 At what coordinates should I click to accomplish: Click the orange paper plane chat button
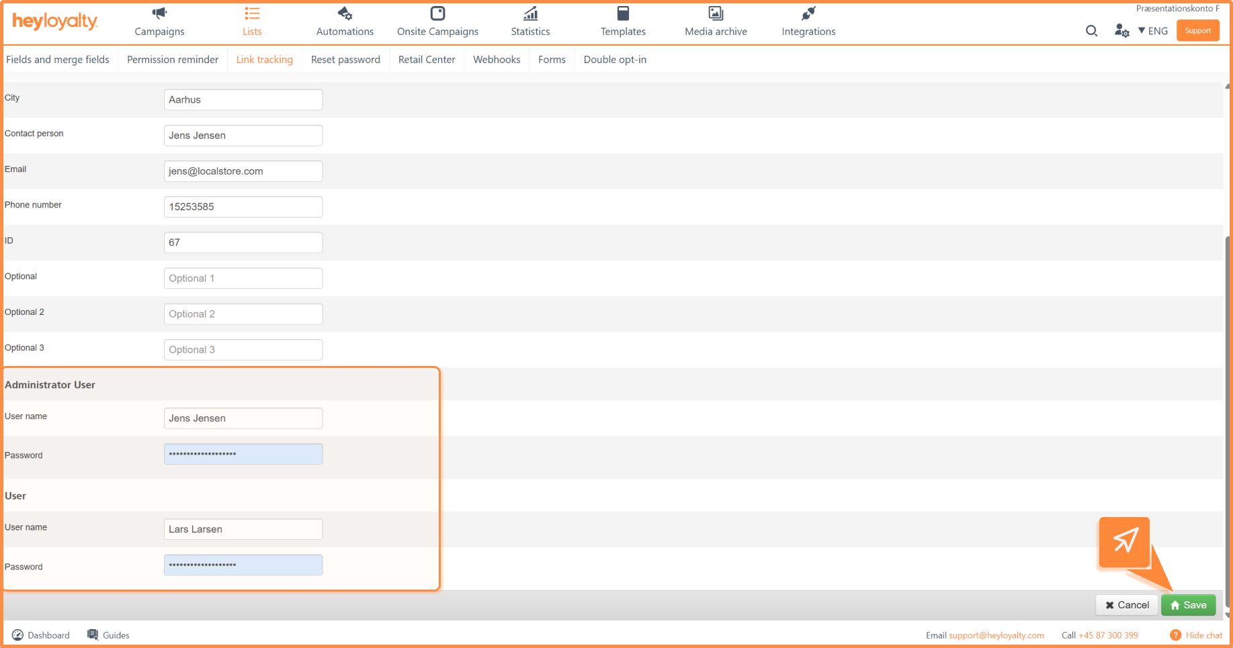coord(1124,541)
